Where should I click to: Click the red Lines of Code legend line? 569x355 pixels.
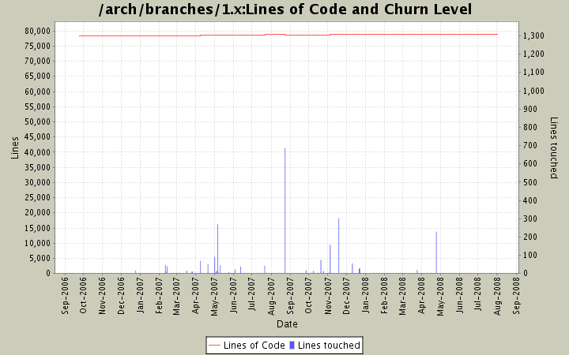tap(214, 346)
